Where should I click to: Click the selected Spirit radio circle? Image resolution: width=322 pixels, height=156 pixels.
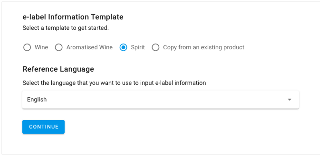[x=123, y=48]
